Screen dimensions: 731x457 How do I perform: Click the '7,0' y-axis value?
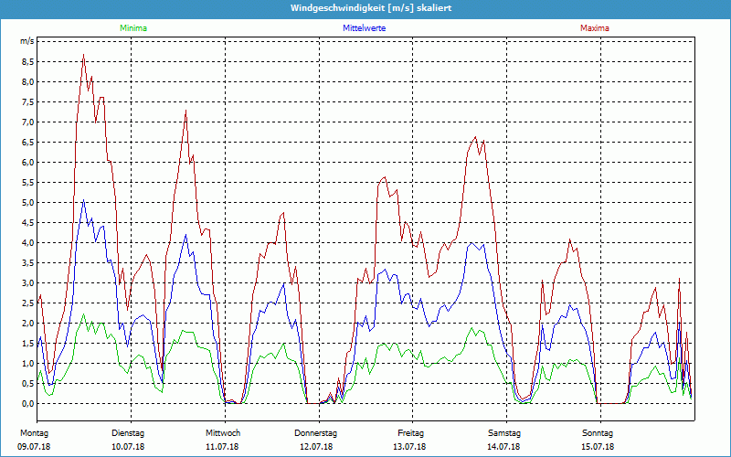click(28, 122)
